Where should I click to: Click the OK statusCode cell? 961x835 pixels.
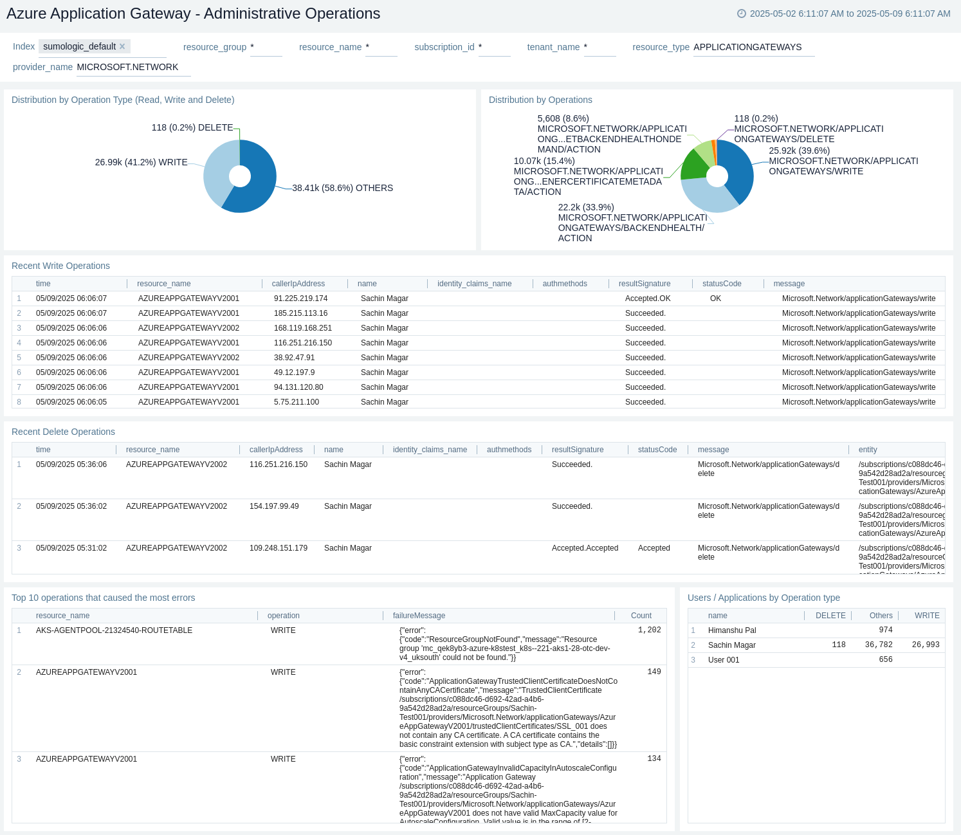715,298
